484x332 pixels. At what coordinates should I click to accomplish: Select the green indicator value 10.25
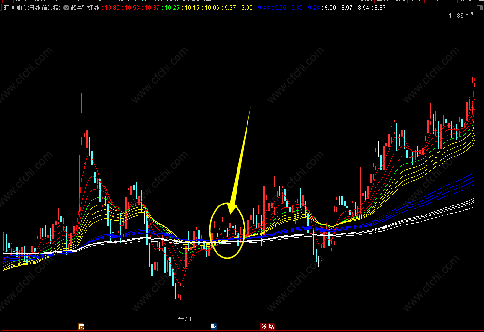pyautogui.click(x=172, y=8)
